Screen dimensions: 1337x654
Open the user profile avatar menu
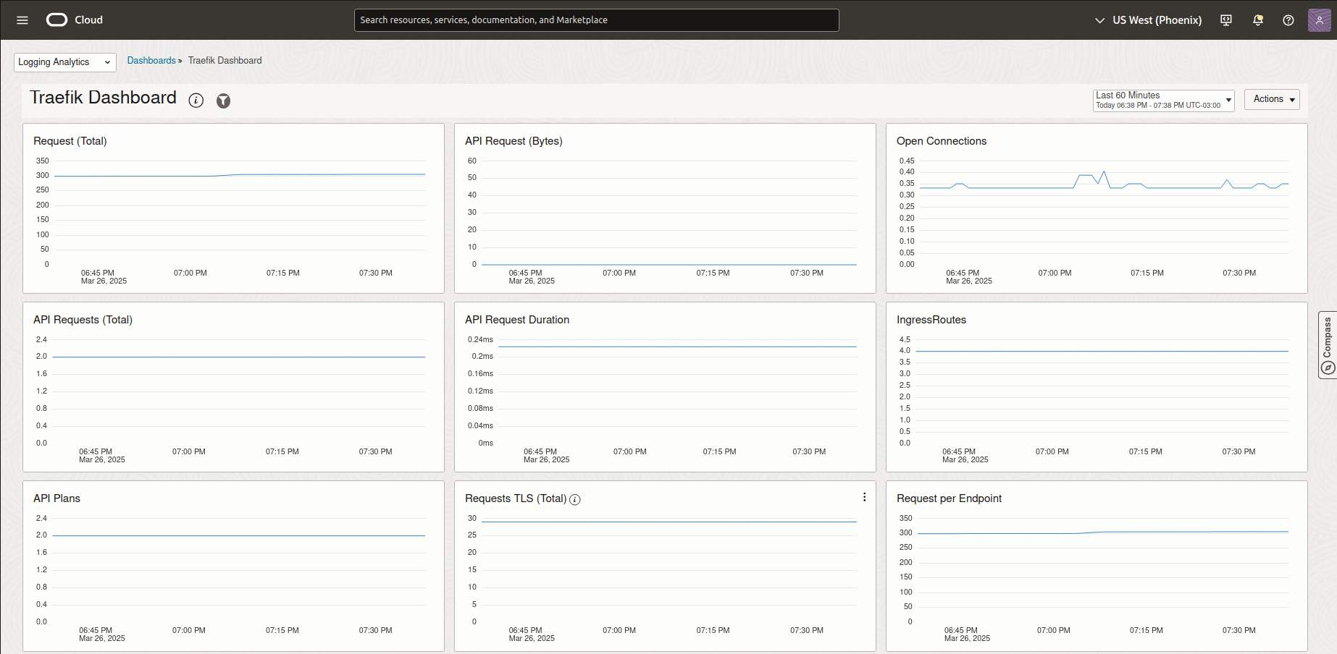tap(1319, 20)
